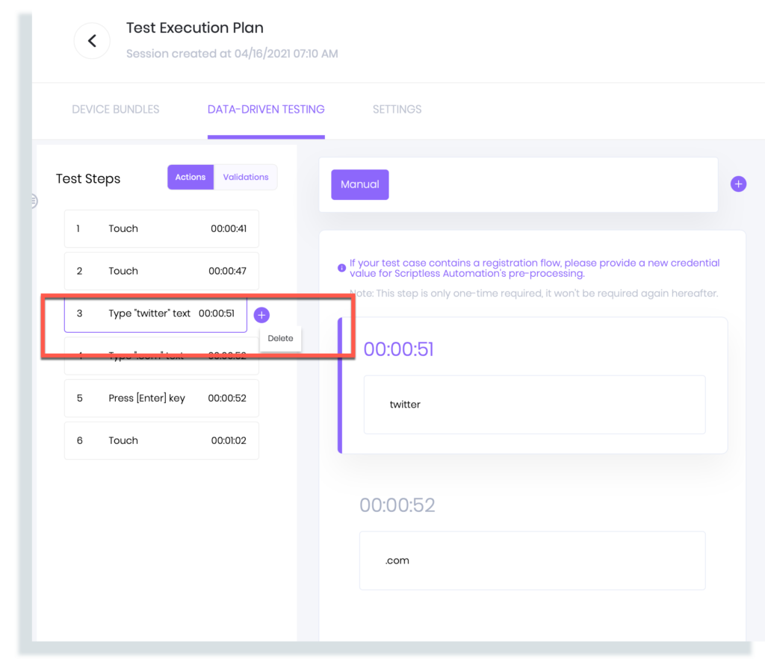Select step 1 Touch at 00:00:41
Screen dimensions: 765x659
[161, 229]
